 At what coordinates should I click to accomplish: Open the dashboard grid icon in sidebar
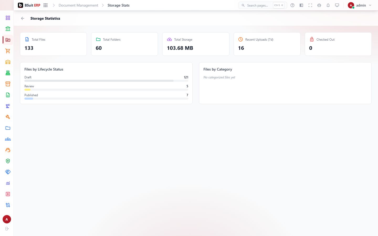[8, 18]
